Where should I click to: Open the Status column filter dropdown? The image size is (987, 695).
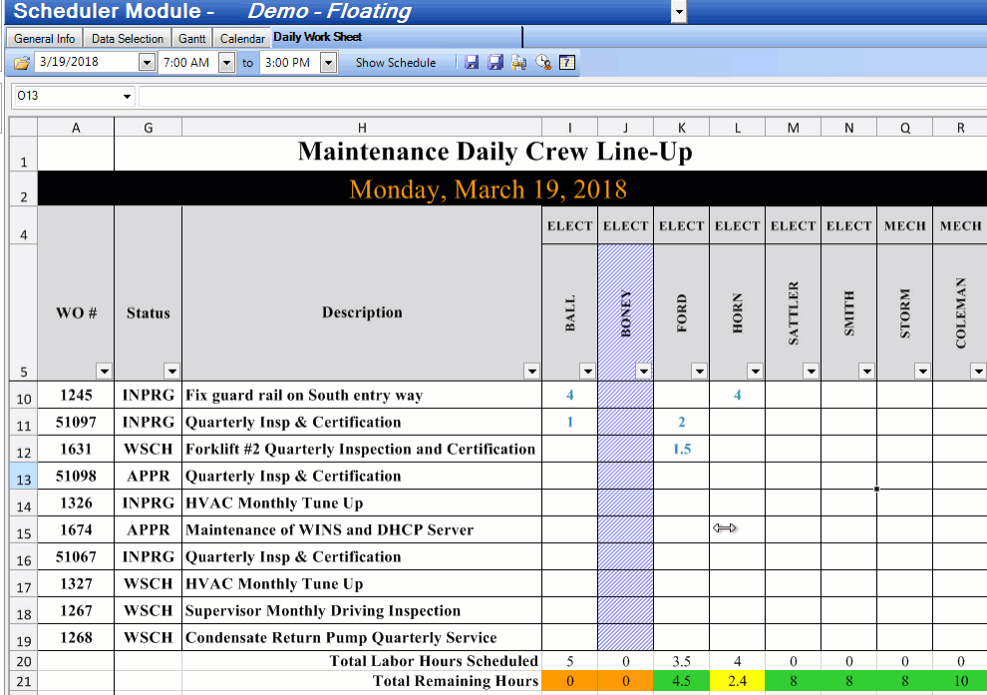point(171,371)
